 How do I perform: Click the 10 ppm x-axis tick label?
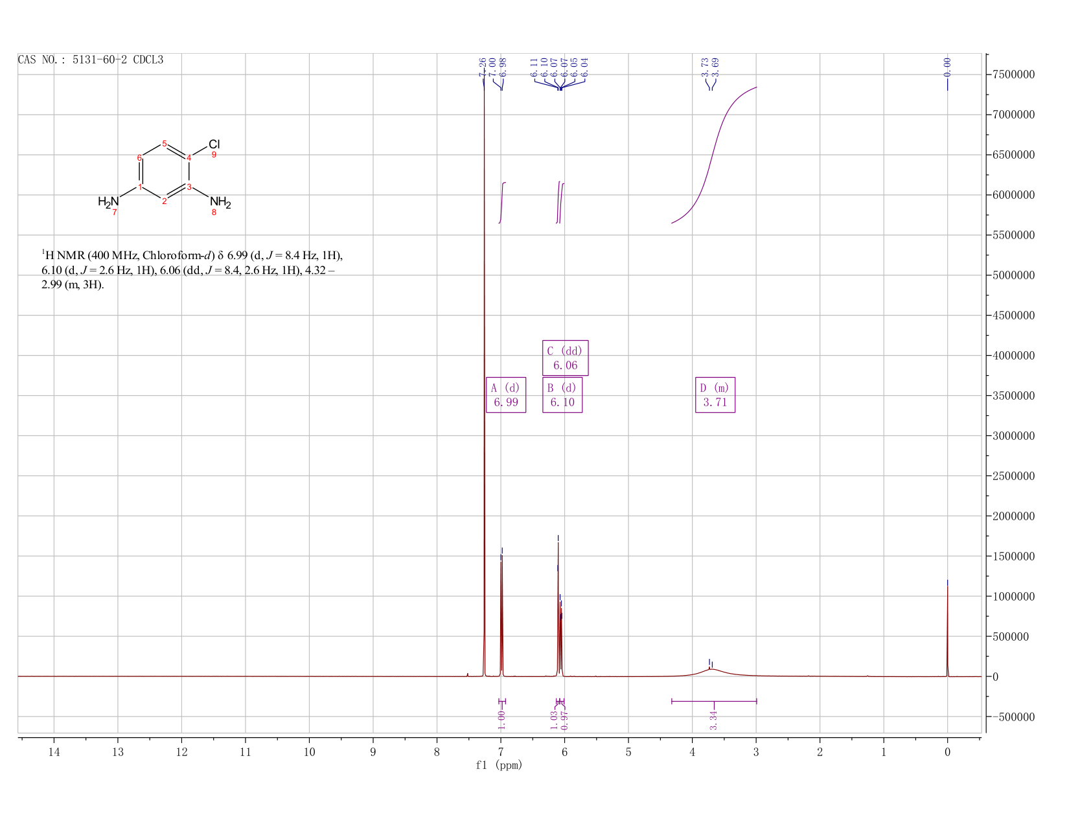(x=309, y=751)
